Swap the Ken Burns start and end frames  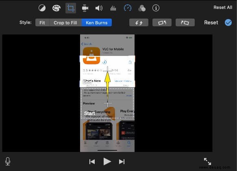point(139,23)
